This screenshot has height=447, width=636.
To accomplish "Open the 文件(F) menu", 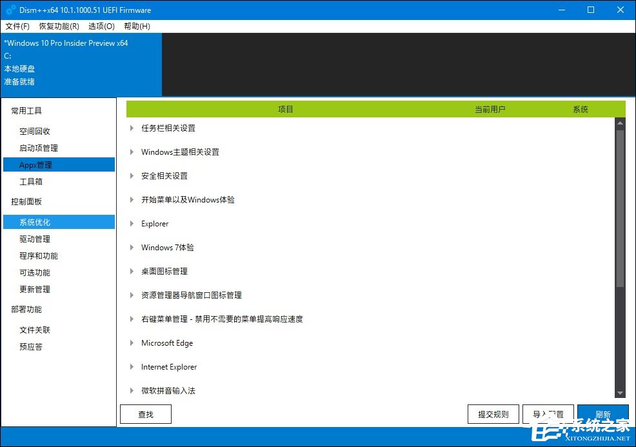I will [x=17, y=26].
